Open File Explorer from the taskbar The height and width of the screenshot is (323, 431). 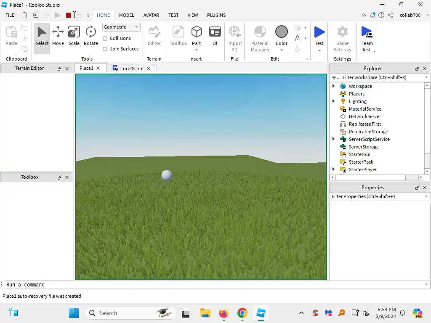[205, 313]
